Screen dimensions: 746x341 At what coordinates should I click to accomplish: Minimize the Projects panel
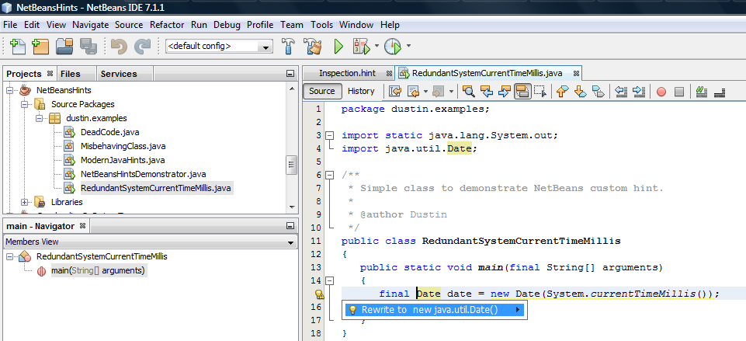290,74
